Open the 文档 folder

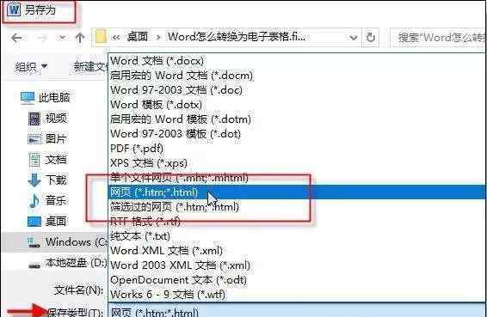(x=56, y=160)
